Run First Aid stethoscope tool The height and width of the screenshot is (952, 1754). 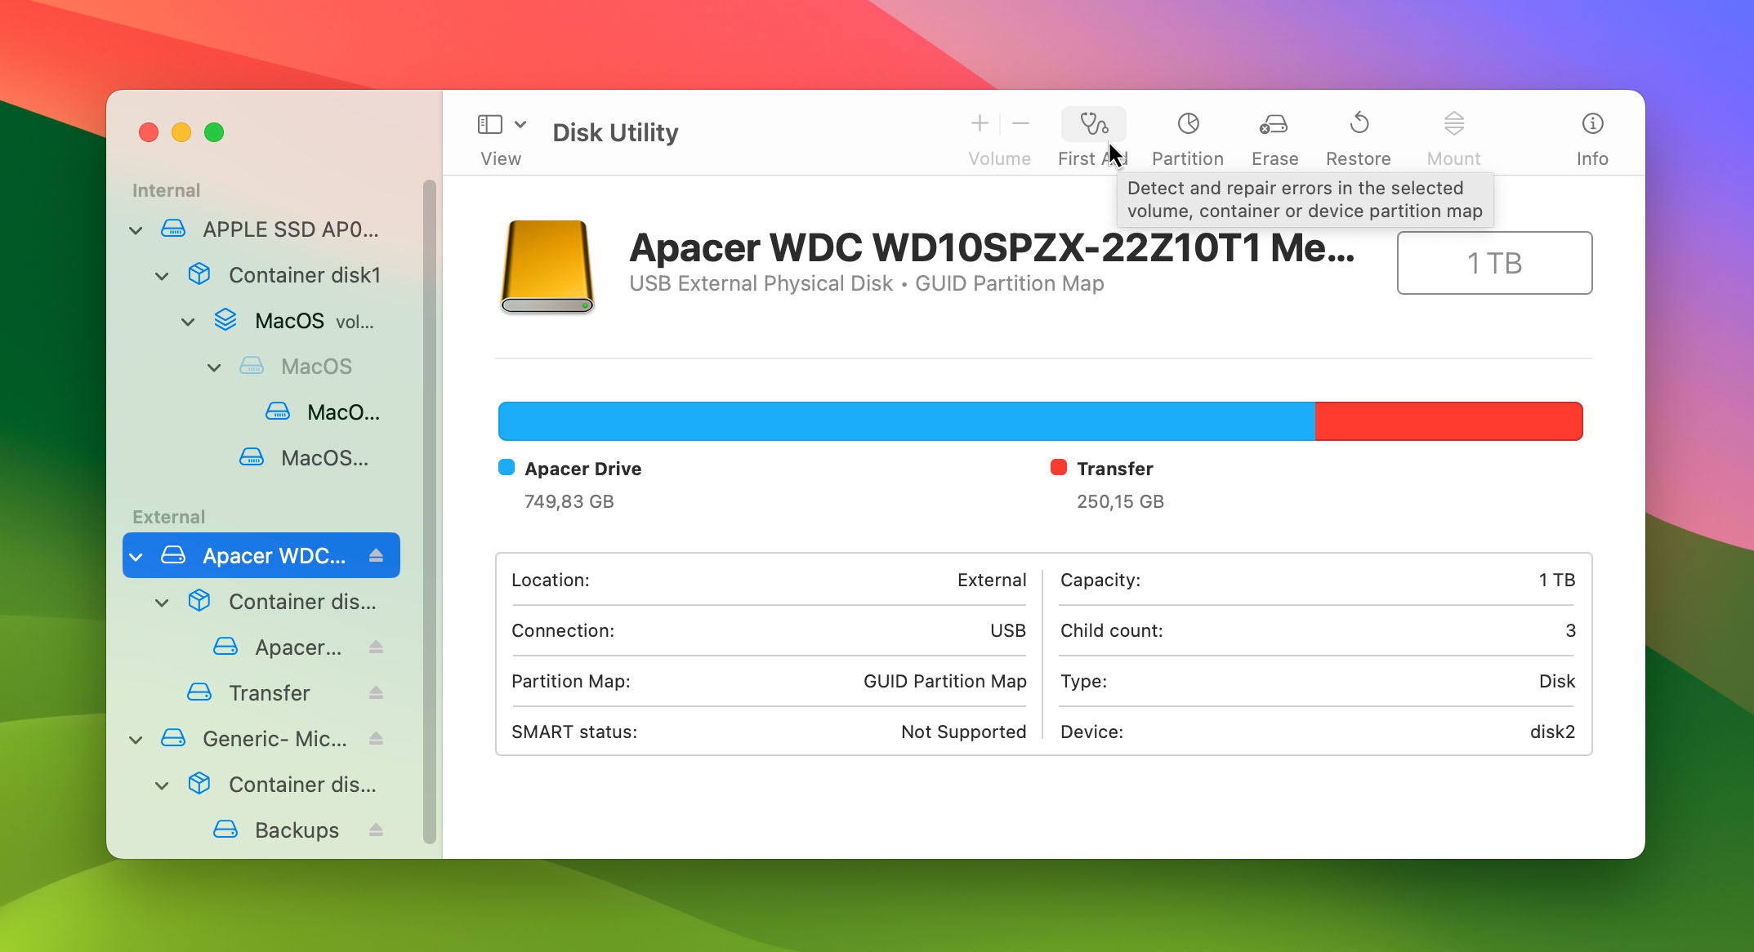pyautogui.click(x=1093, y=124)
